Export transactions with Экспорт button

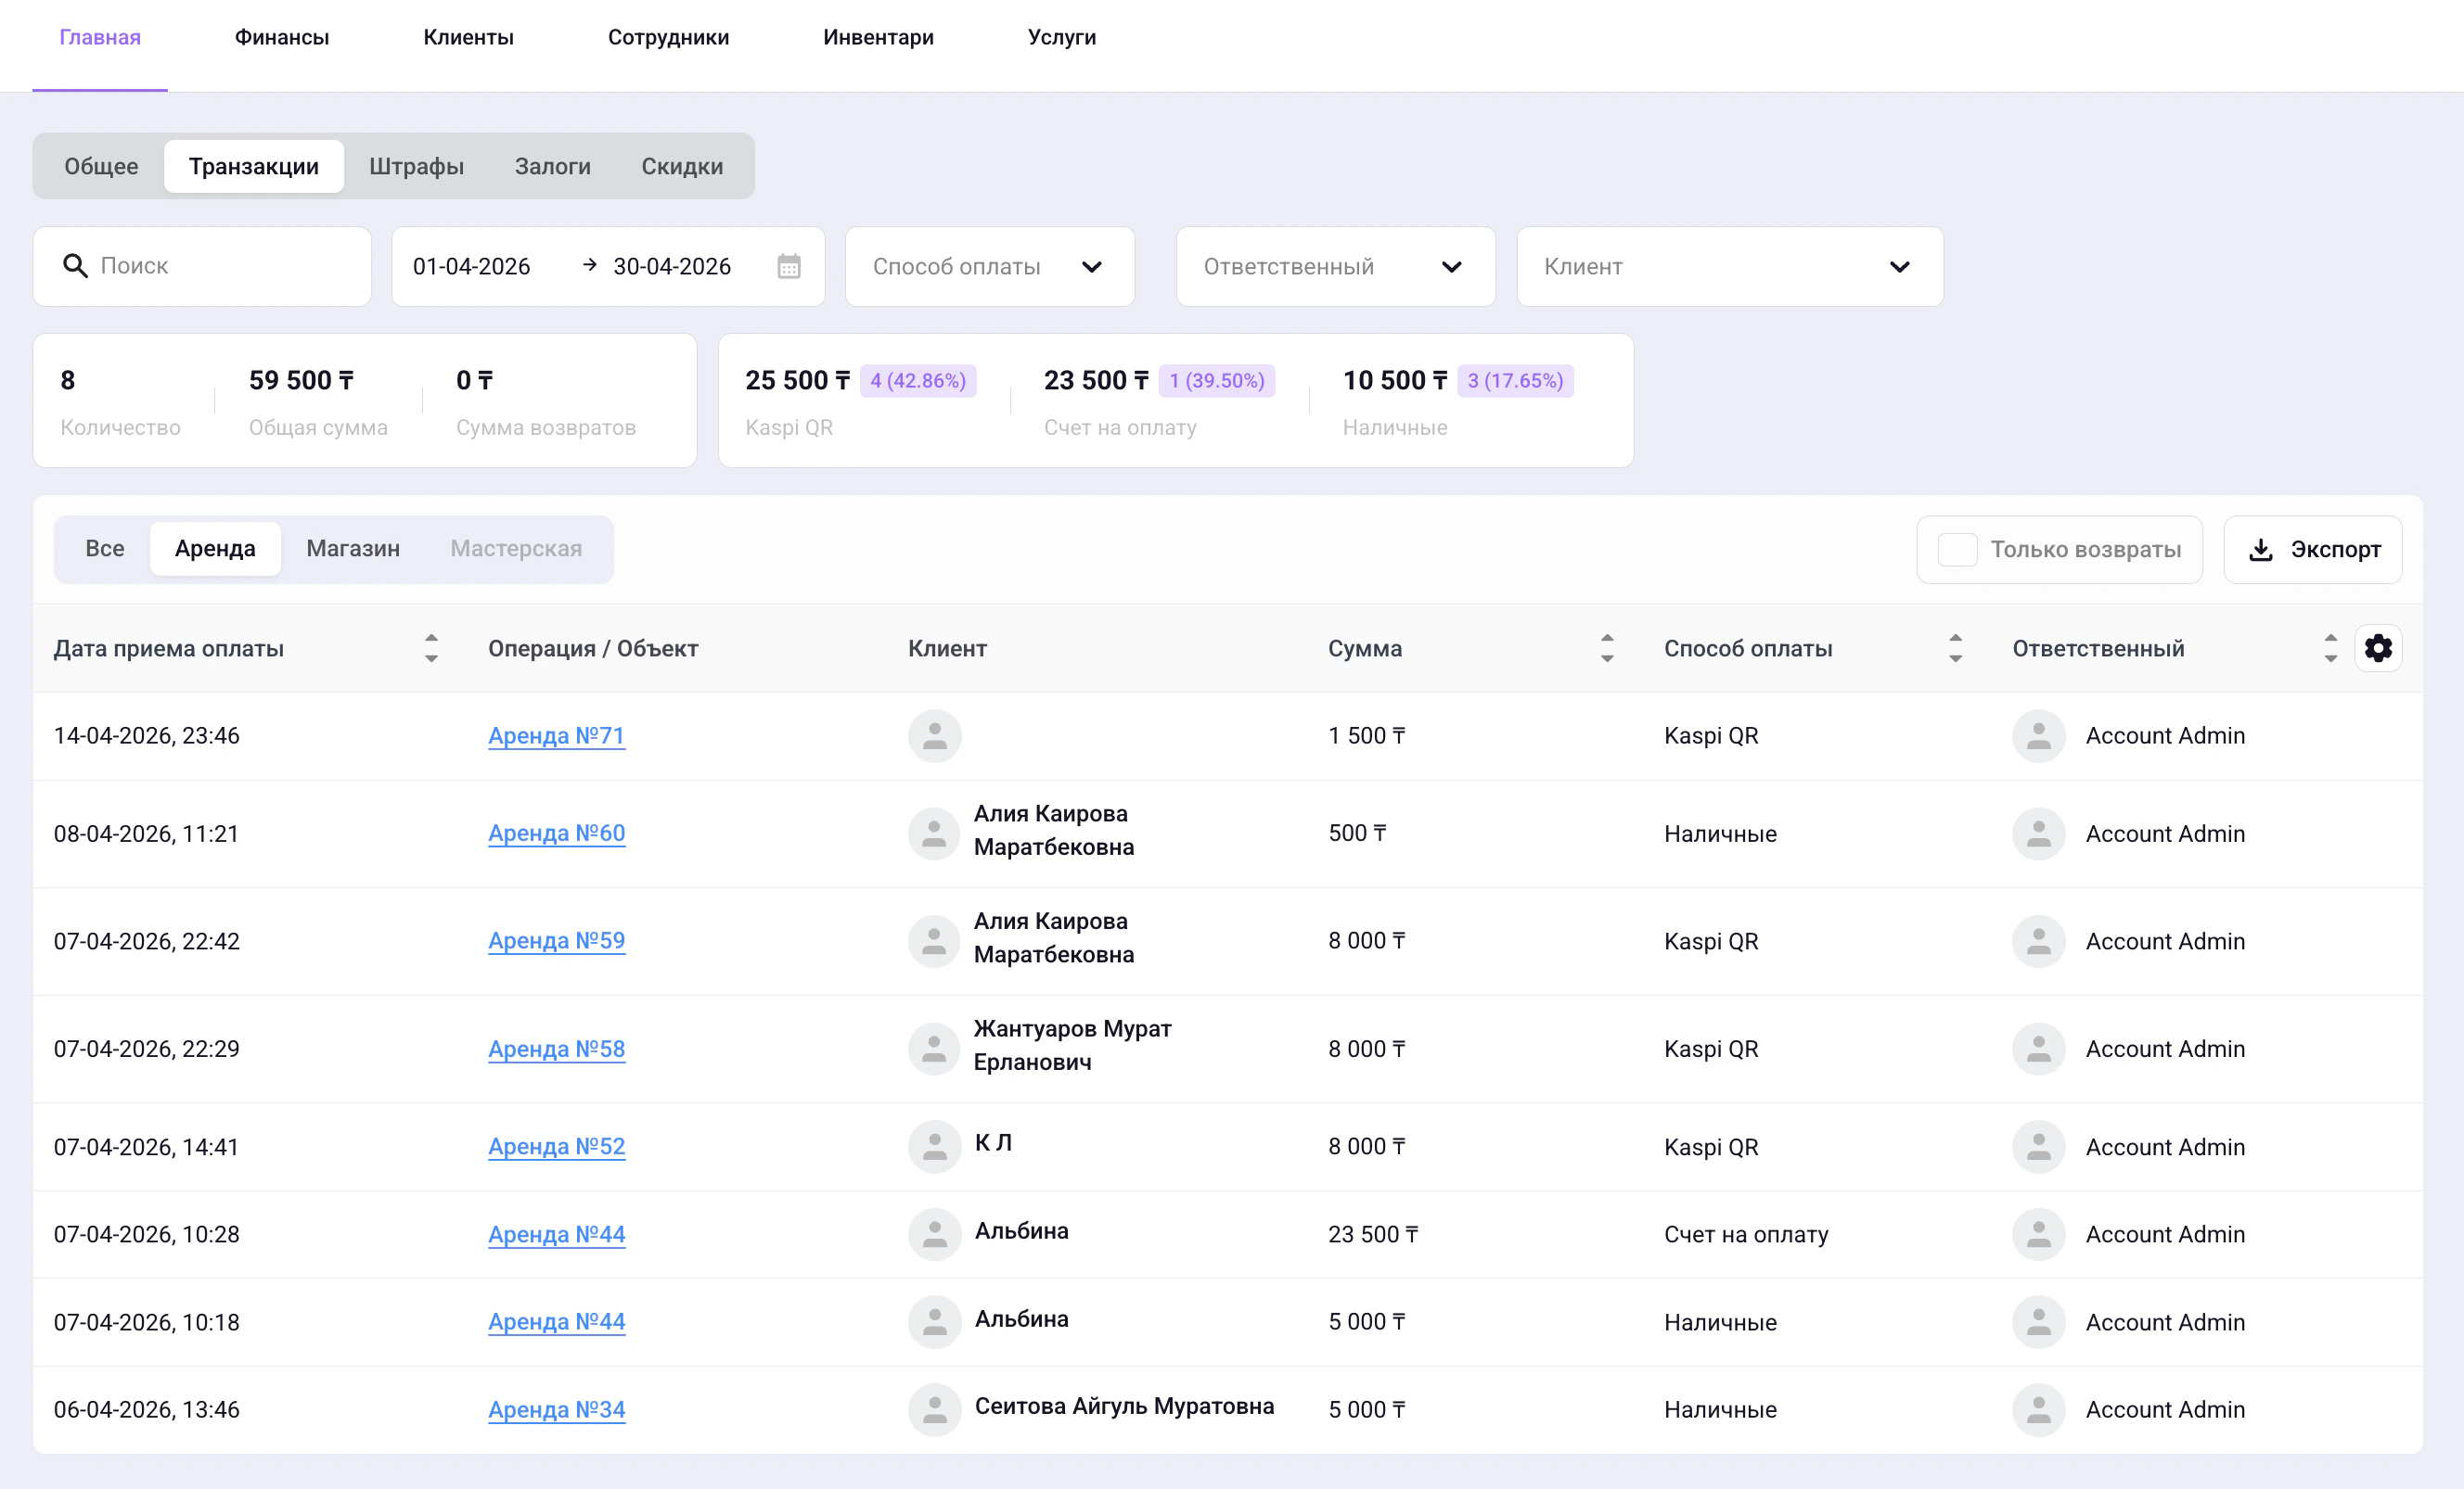click(x=2312, y=550)
